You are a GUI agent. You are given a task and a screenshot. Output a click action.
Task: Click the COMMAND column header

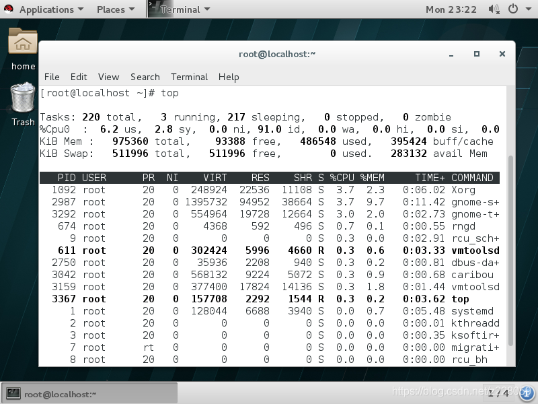click(x=472, y=178)
